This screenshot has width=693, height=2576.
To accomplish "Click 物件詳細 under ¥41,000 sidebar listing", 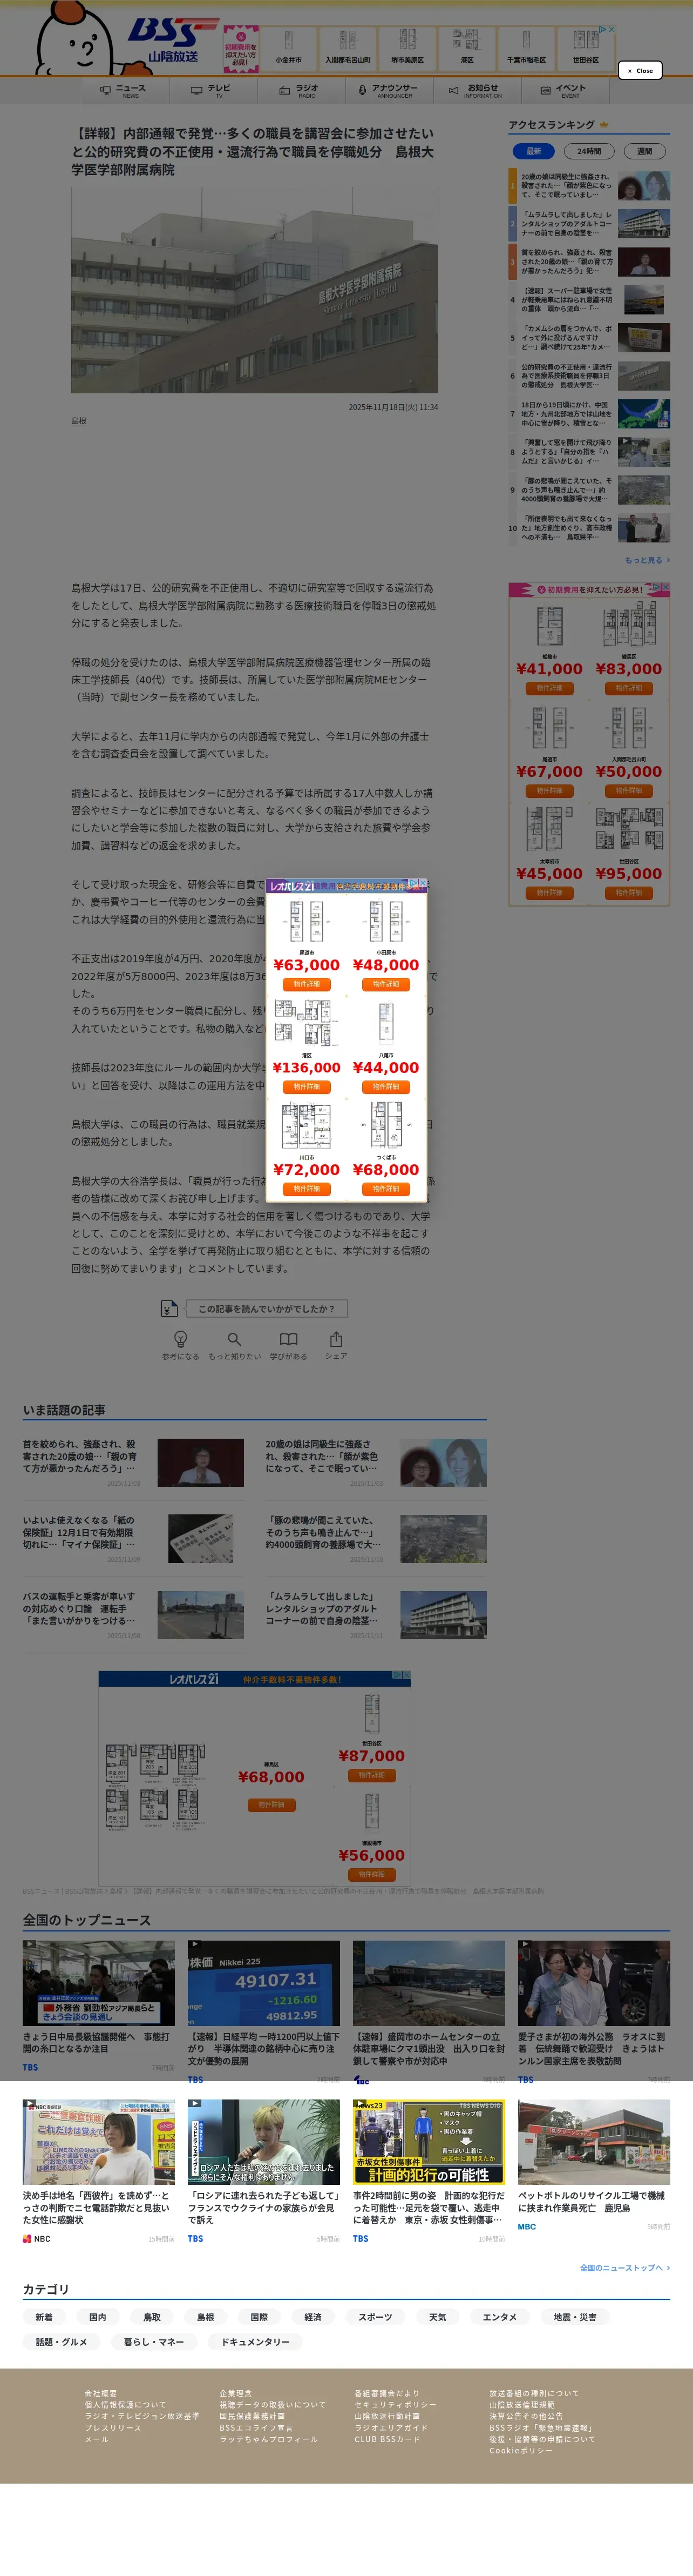I will click(549, 688).
